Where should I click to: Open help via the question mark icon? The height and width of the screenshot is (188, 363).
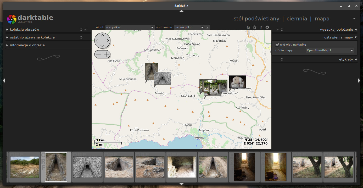pos(261,27)
